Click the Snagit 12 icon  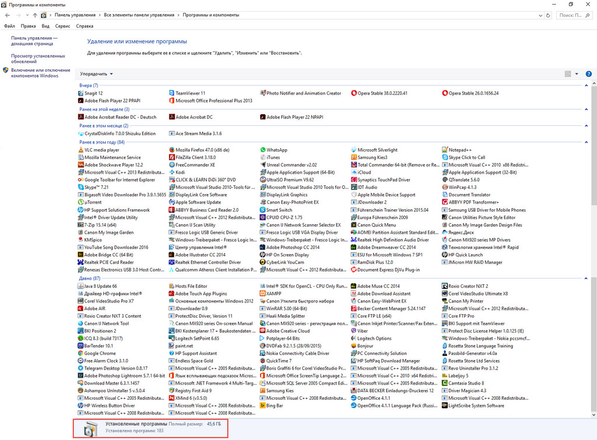[x=80, y=93]
